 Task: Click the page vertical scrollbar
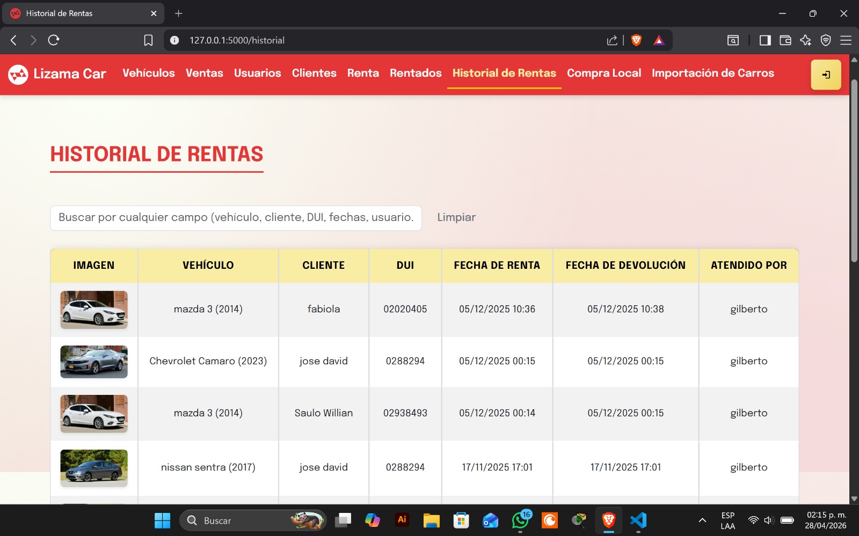pyautogui.click(x=854, y=171)
